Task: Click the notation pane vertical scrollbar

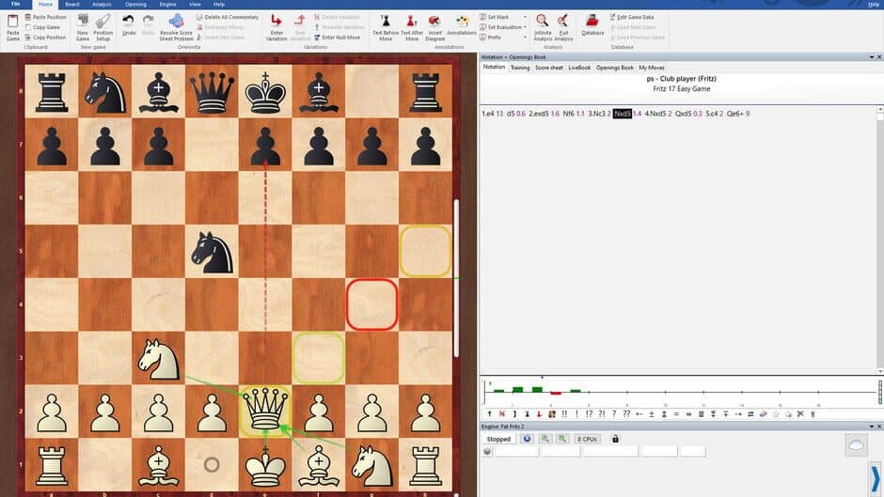Action: tap(880, 240)
